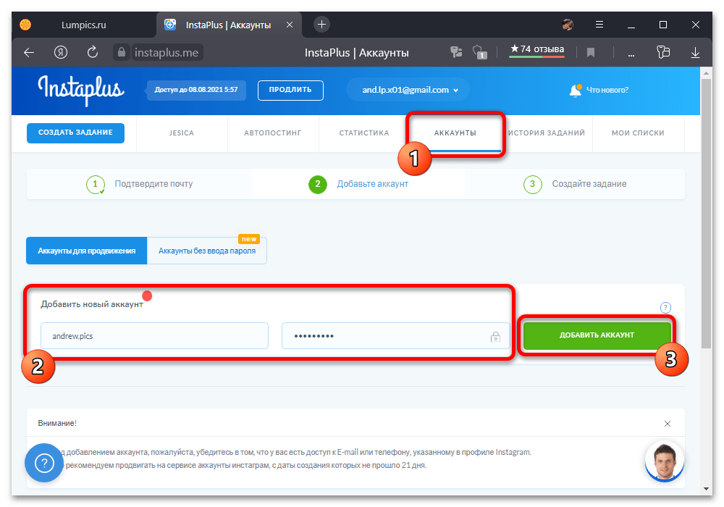Open the support agent avatar chat
Screen dimensions: 724x507
pyautogui.click(x=664, y=461)
